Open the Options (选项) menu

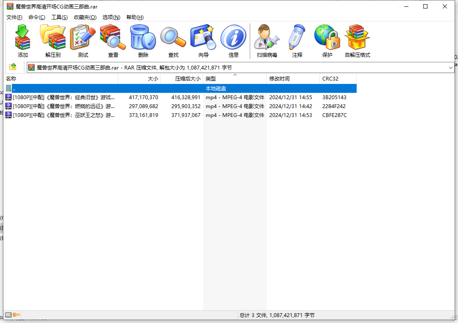pos(111,17)
